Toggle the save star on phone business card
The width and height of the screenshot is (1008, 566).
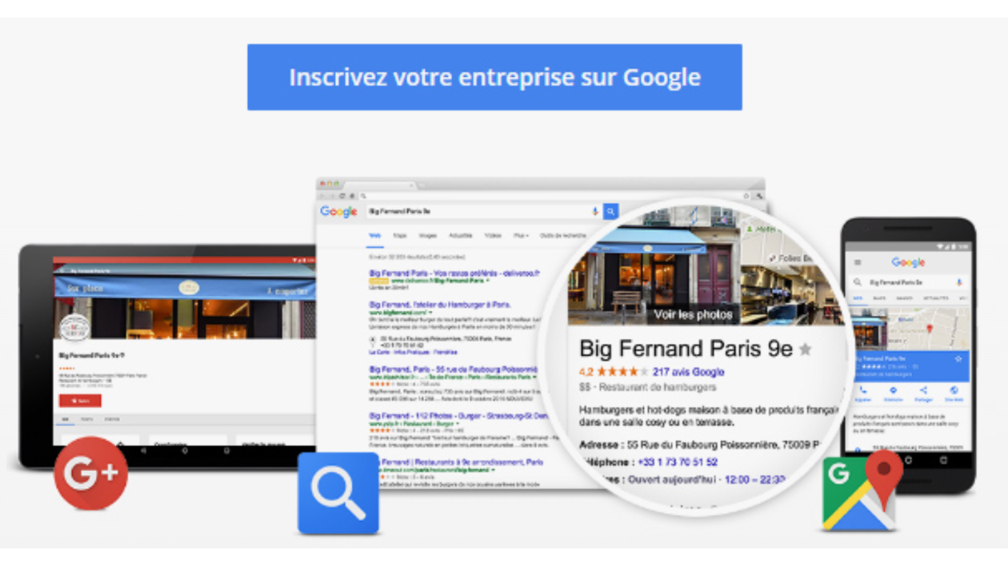958,359
